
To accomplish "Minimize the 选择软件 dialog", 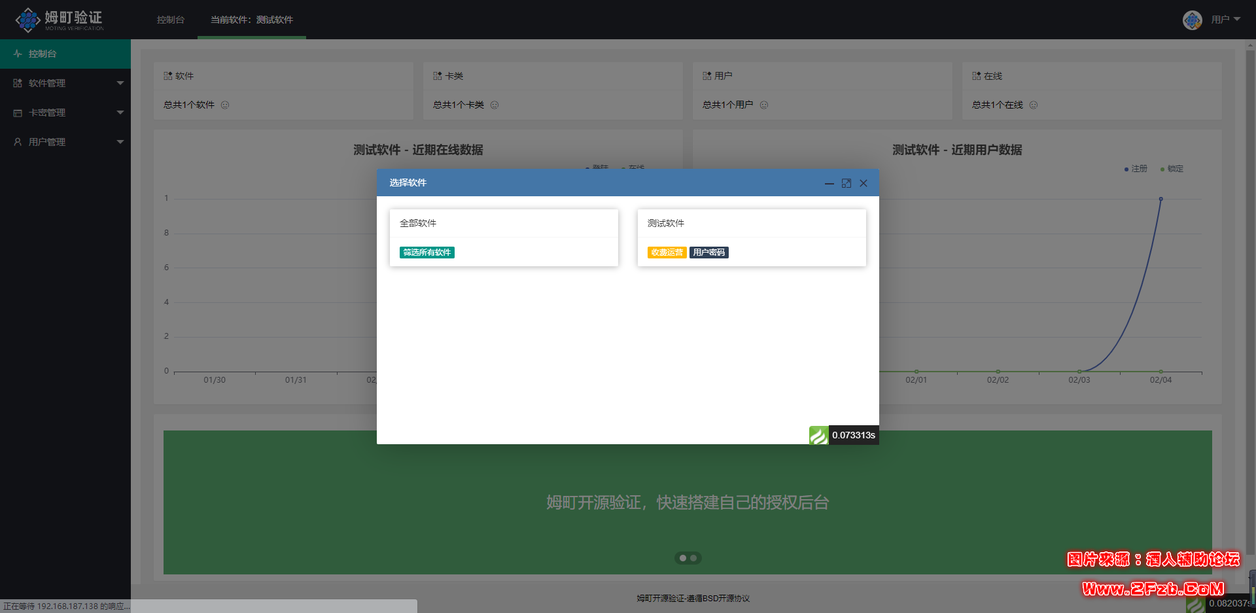I will 829,183.
